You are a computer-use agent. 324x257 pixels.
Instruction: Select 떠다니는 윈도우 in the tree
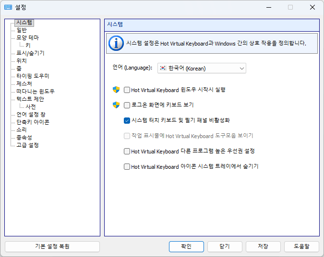36,91
